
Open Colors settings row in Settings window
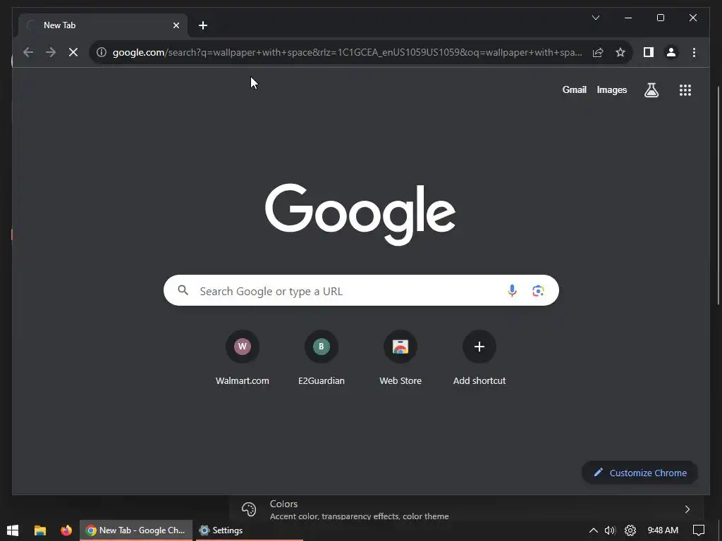[x=465, y=509]
